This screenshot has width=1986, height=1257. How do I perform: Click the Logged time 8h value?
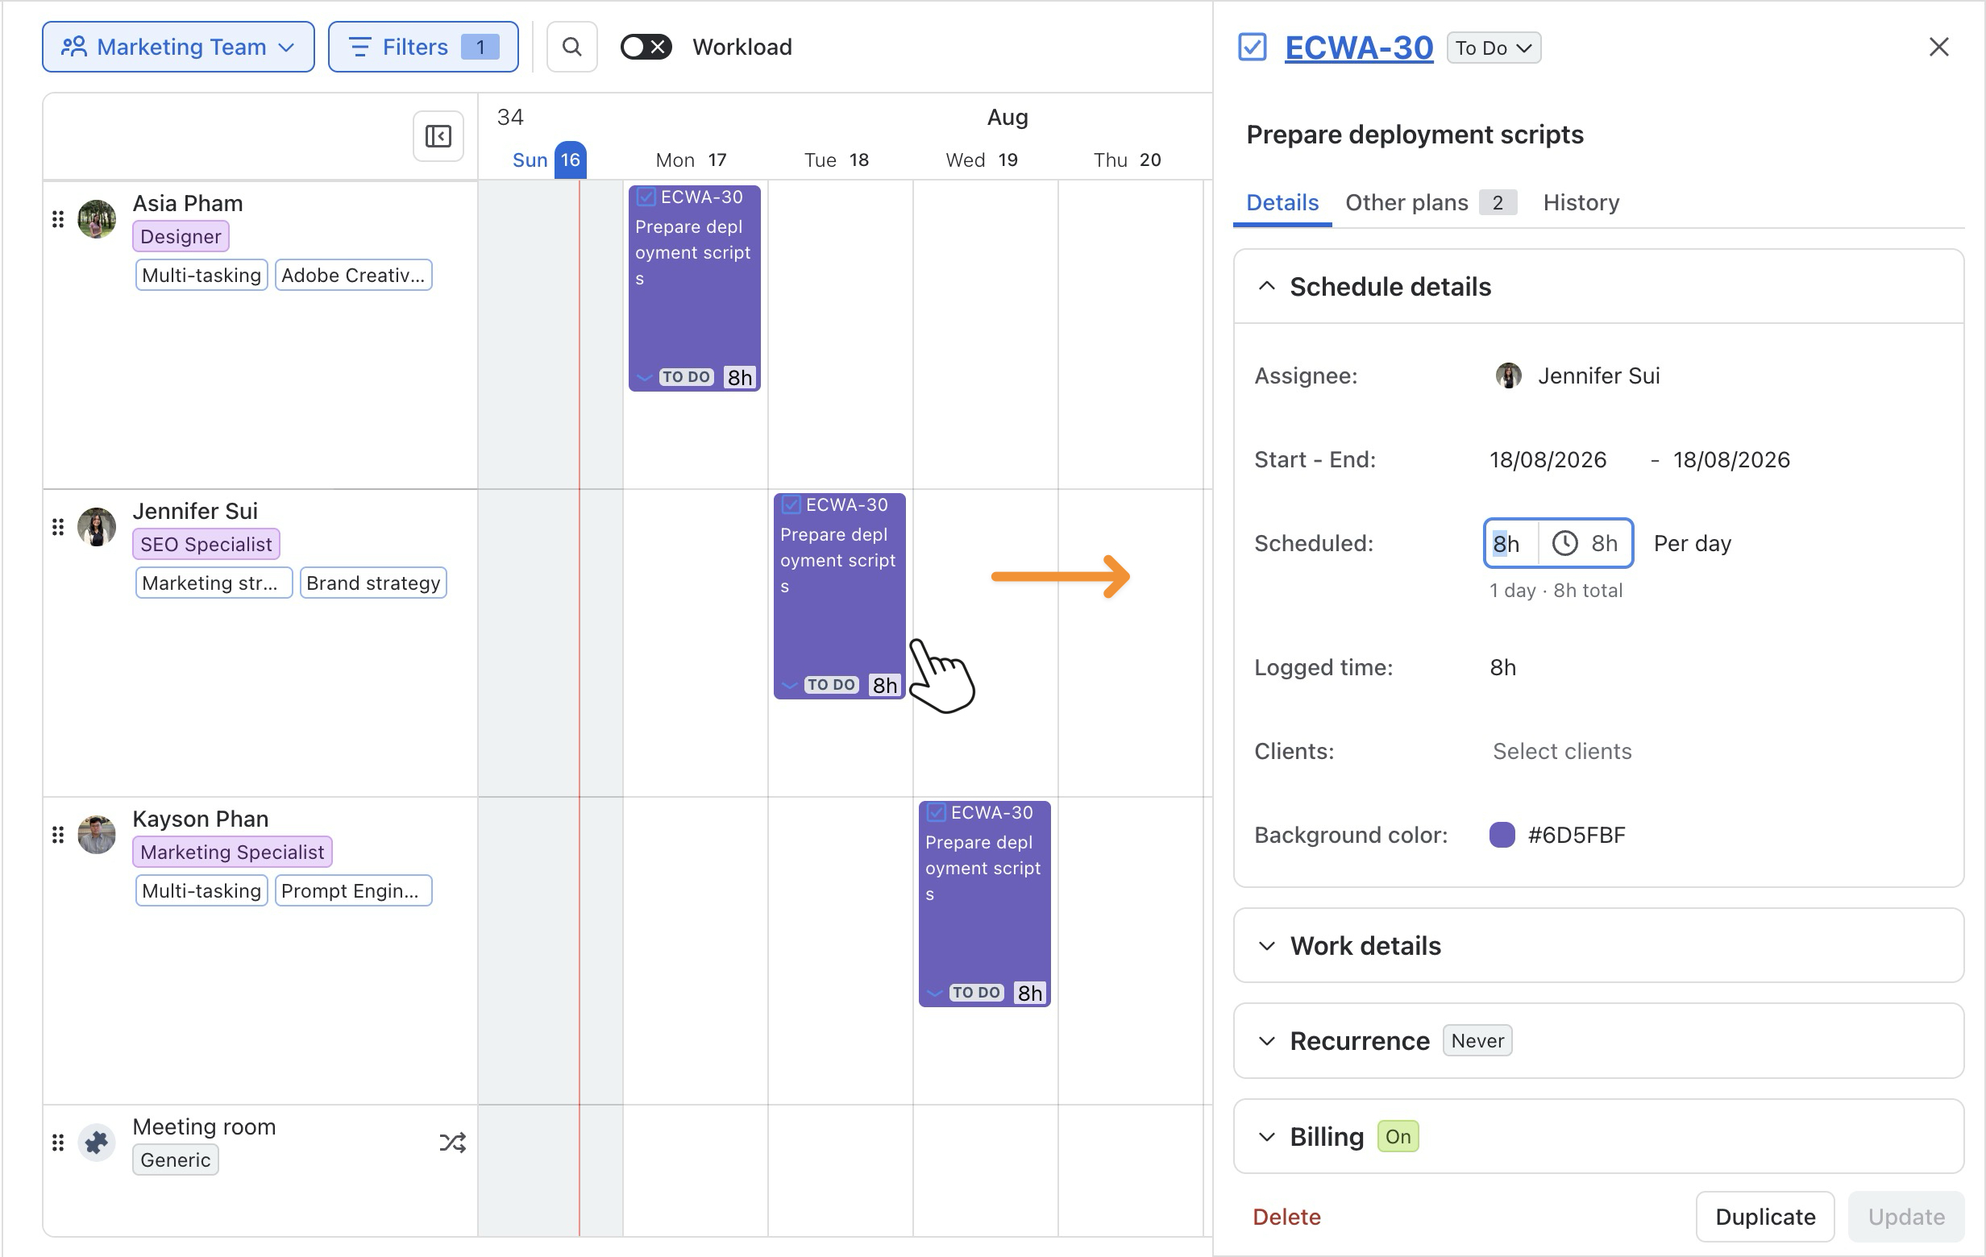[1502, 668]
